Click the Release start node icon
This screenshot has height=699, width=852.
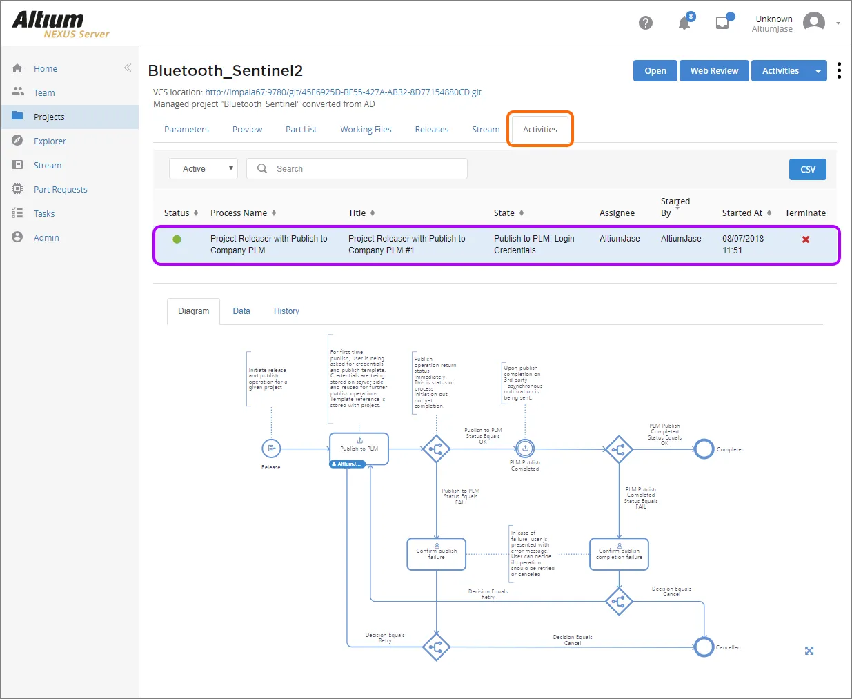[x=271, y=449]
